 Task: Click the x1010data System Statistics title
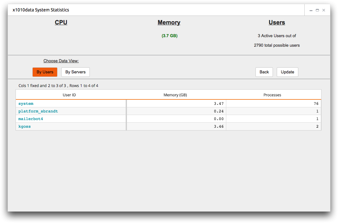pos(41,10)
